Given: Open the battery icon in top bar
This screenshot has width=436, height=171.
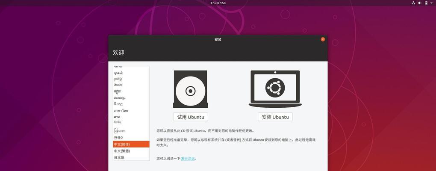Looking at the screenshot, I should pos(426,3).
